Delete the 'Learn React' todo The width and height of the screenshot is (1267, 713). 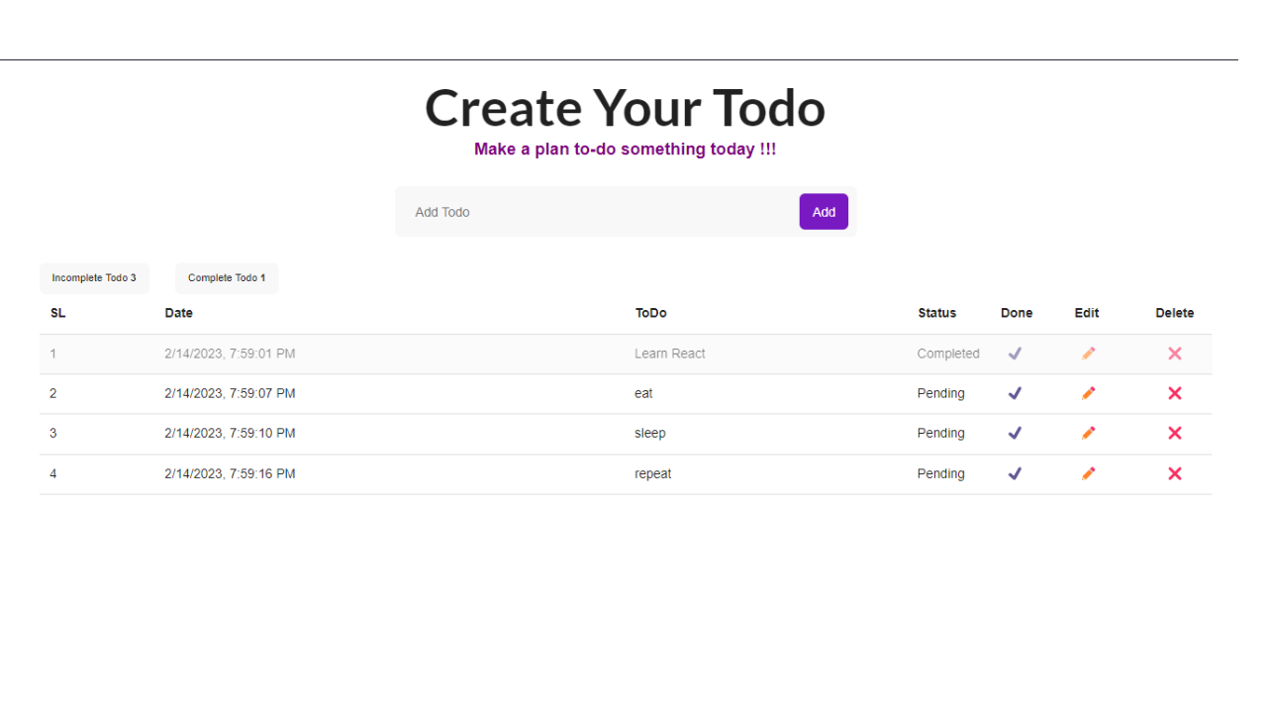[1175, 354]
